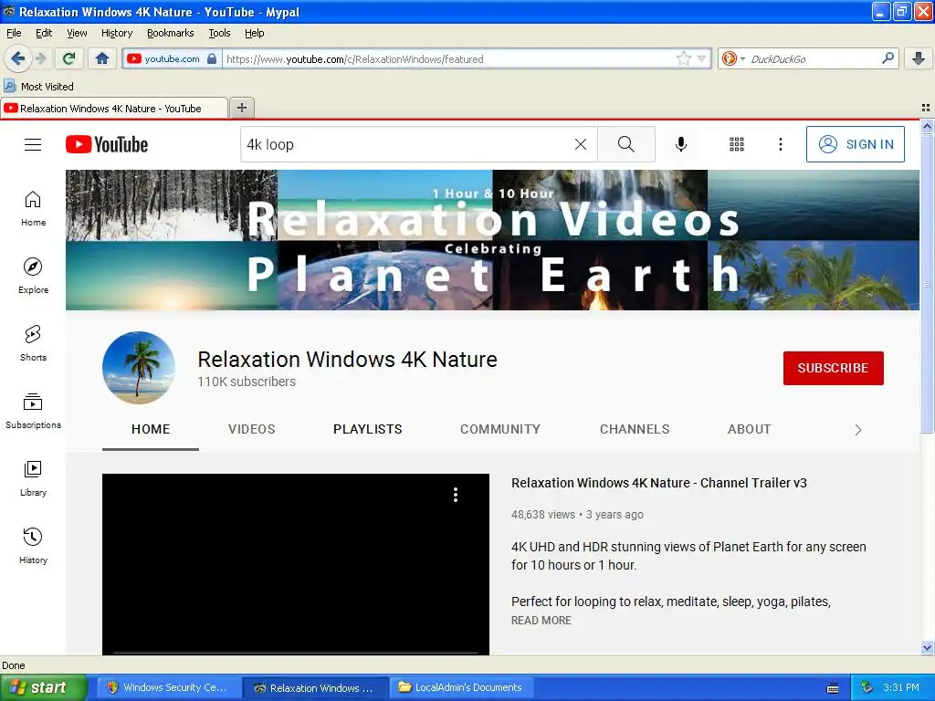Open the DuckDuckGo search engine dropdown
Screen dimensions: 935x701
click(733, 58)
